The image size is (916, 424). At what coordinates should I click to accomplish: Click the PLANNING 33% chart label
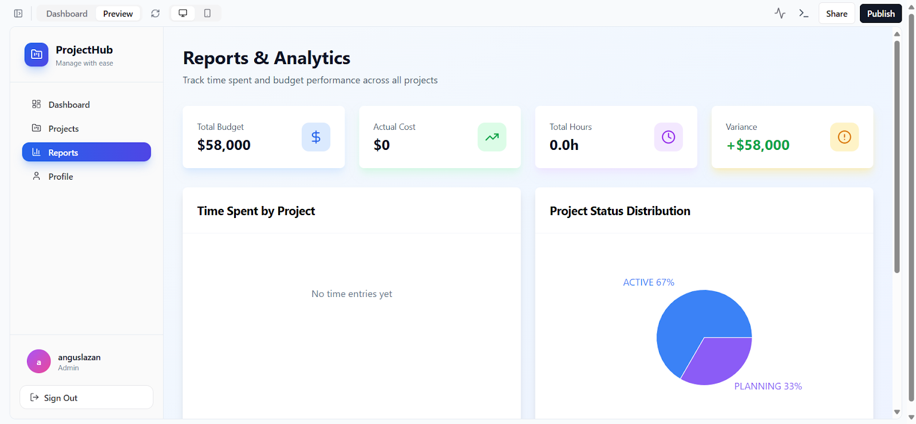(x=768, y=386)
